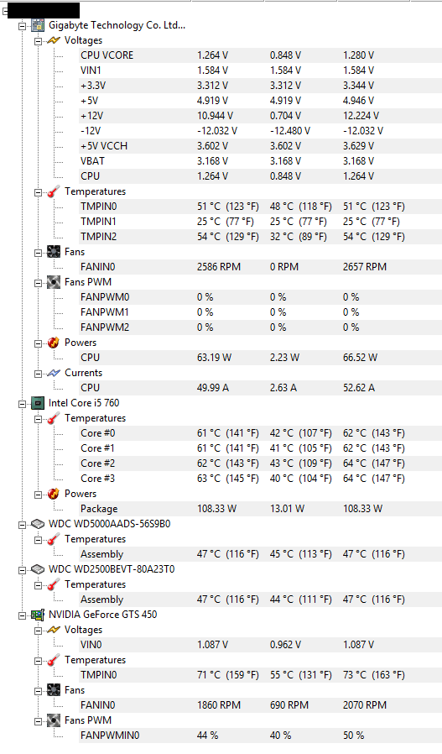
Task: Collapse the Gigabyte Technology node
Action: pyautogui.click(x=22, y=26)
